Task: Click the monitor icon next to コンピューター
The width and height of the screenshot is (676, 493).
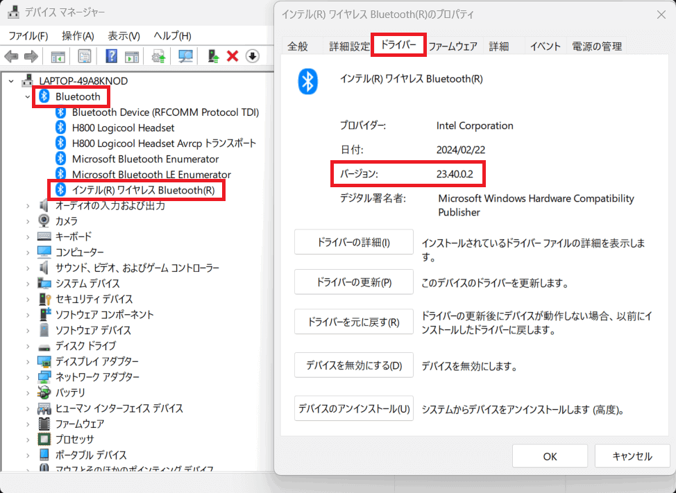Action: click(x=44, y=252)
